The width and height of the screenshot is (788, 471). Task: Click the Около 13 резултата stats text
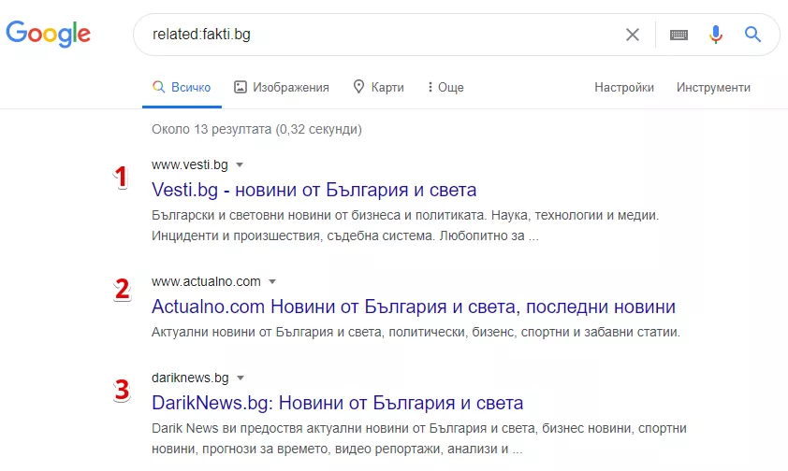click(256, 129)
